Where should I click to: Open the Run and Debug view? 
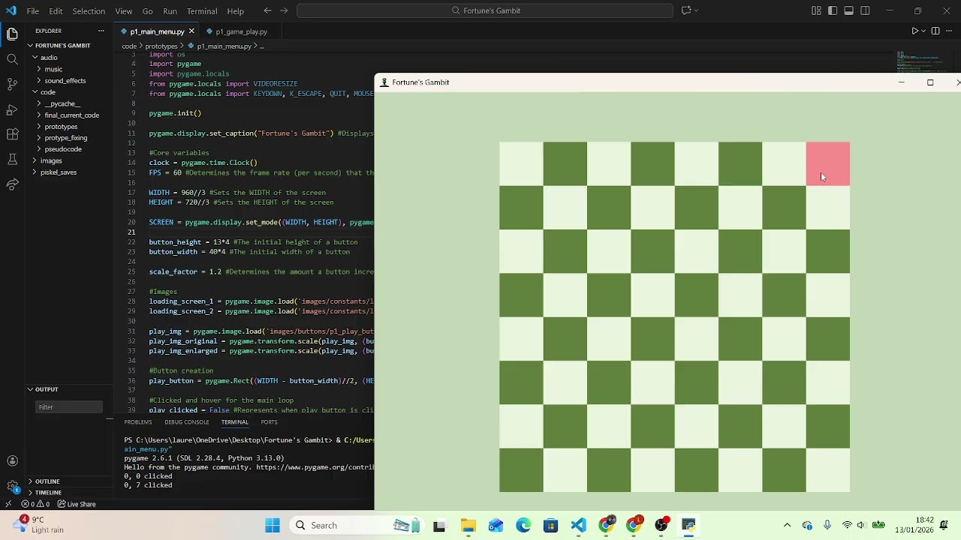tap(12, 109)
